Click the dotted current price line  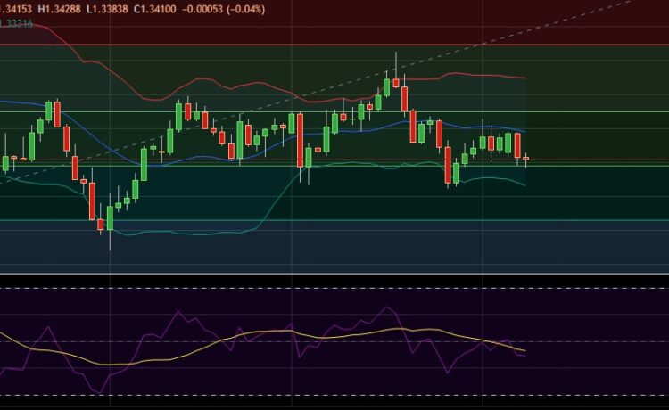click(589, 160)
